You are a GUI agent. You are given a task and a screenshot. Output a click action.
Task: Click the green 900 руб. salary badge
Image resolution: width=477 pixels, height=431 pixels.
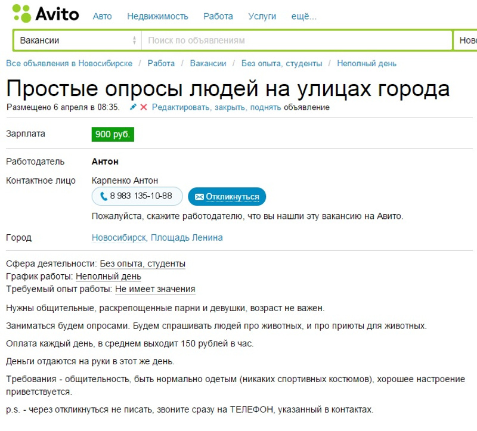113,134
